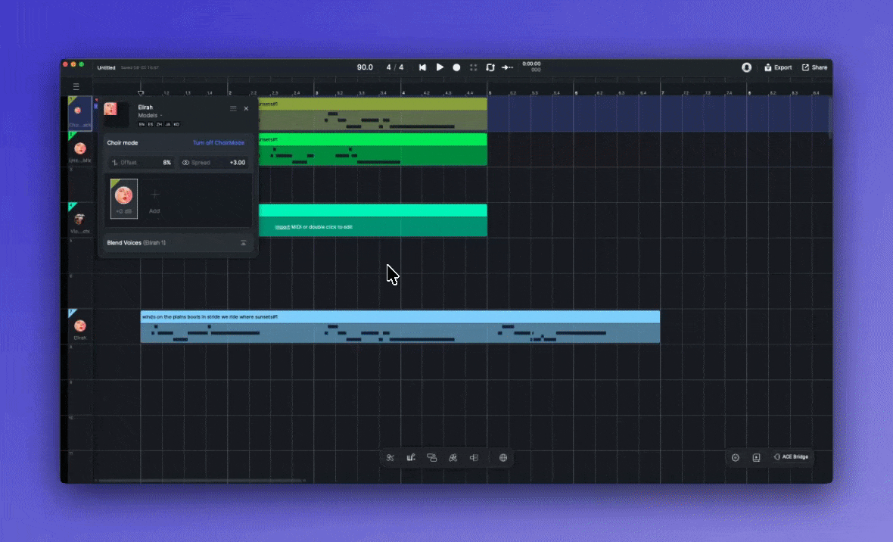
Task: Turn off ChoirMode
Action: [x=219, y=142]
